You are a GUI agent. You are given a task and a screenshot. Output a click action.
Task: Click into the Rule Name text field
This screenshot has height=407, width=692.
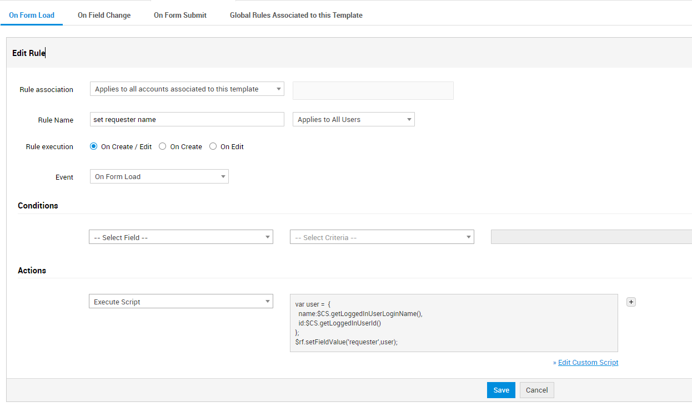tap(187, 120)
